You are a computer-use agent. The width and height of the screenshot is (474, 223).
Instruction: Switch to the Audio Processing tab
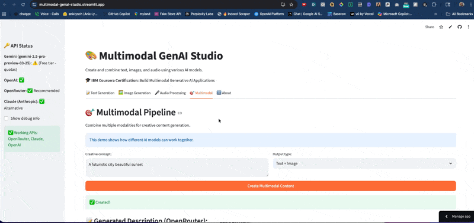170,93
